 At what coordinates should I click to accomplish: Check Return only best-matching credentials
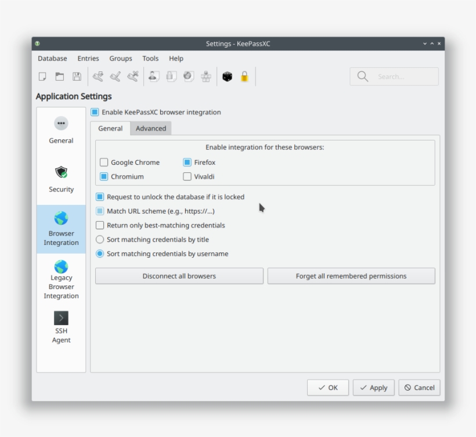(100, 225)
